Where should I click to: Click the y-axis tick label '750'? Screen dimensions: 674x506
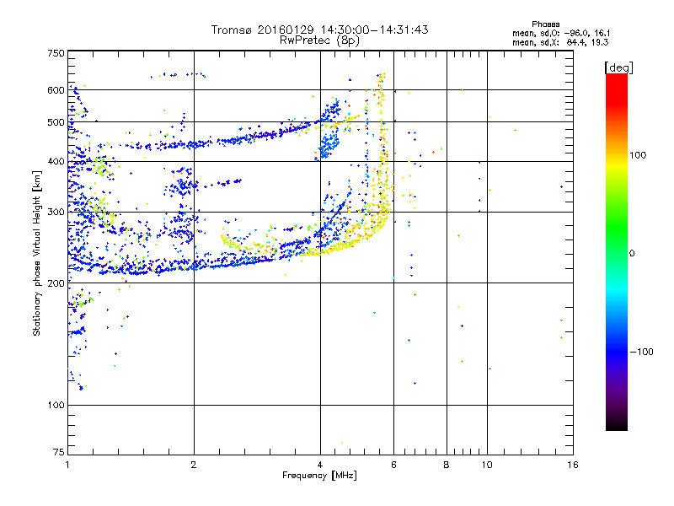point(56,53)
